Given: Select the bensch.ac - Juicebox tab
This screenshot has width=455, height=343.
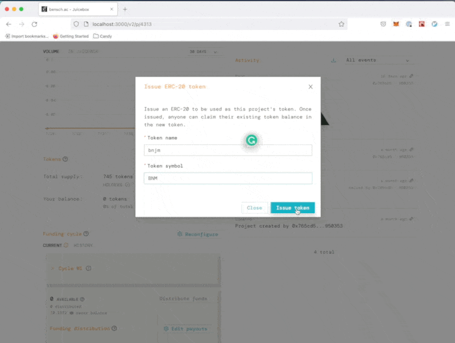Looking at the screenshot, I should tap(78, 9).
